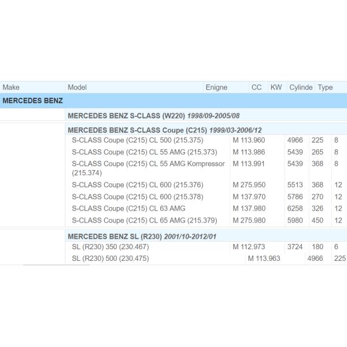This screenshot has width=347, height=347.
Task: Click the Make column header
Action: pos(11,87)
